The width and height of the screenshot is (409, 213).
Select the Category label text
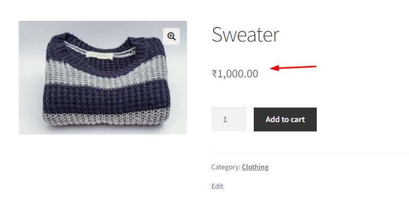pos(226,167)
